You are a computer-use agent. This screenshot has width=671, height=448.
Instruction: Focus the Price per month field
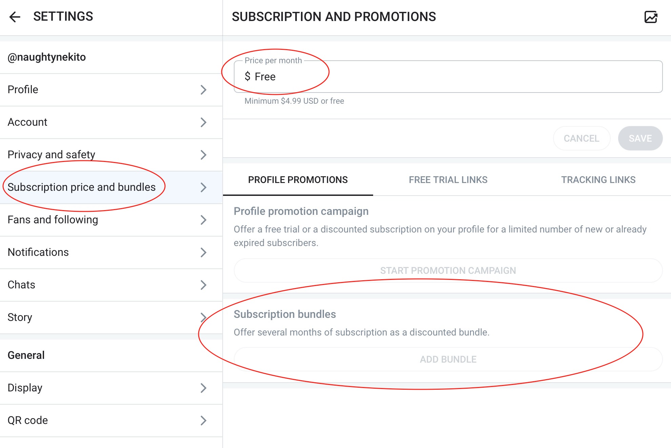(x=448, y=77)
